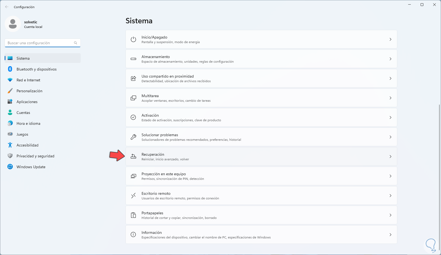441x255 pixels.
Task: Click the Inicio/Apagado power icon
Action: click(133, 39)
